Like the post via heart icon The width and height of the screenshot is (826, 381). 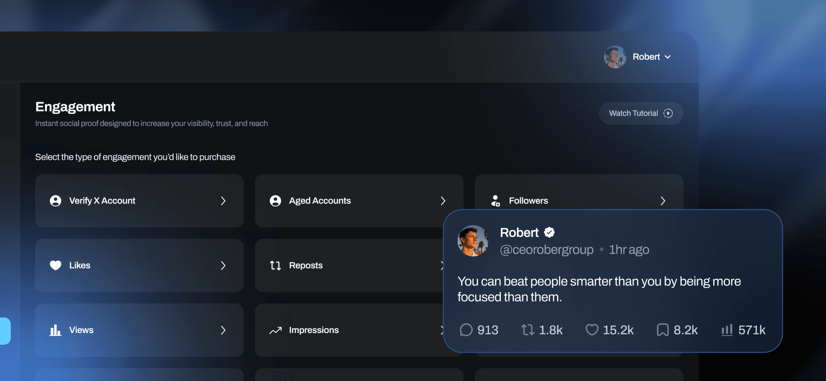(592, 330)
